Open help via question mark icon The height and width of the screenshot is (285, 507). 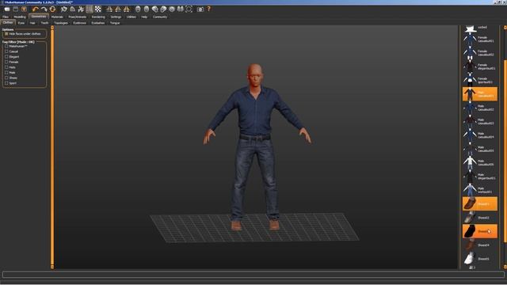click(x=209, y=9)
